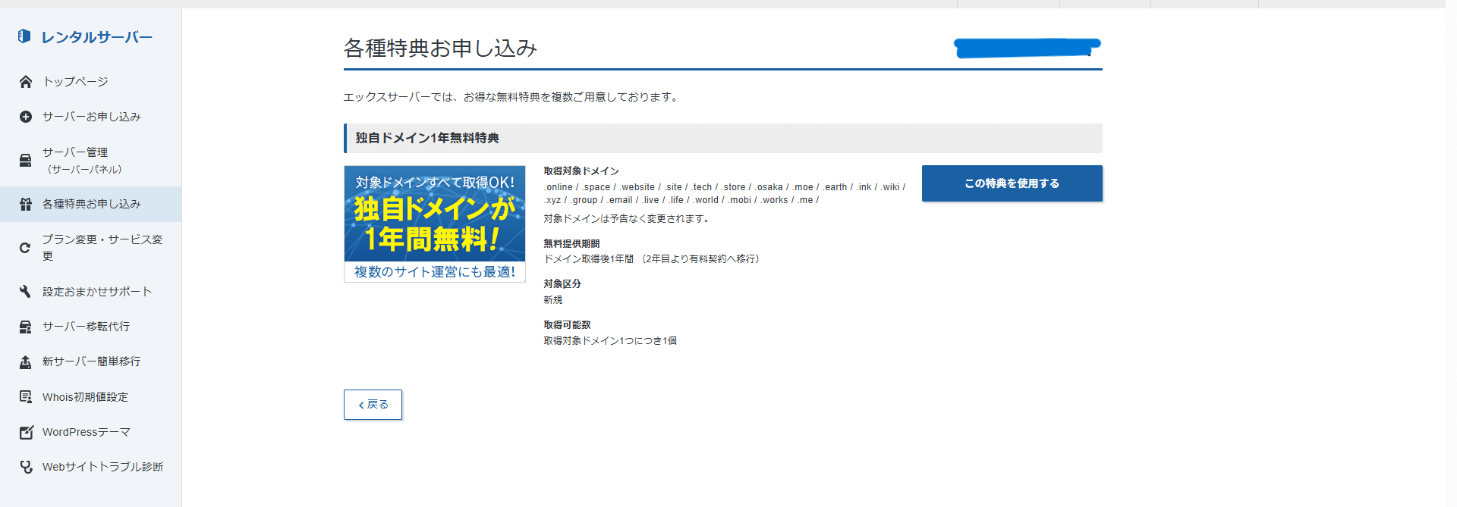The height and width of the screenshot is (507, 1457).
Task: Click the 戻る back button
Action: pyautogui.click(x=373, y=405)
